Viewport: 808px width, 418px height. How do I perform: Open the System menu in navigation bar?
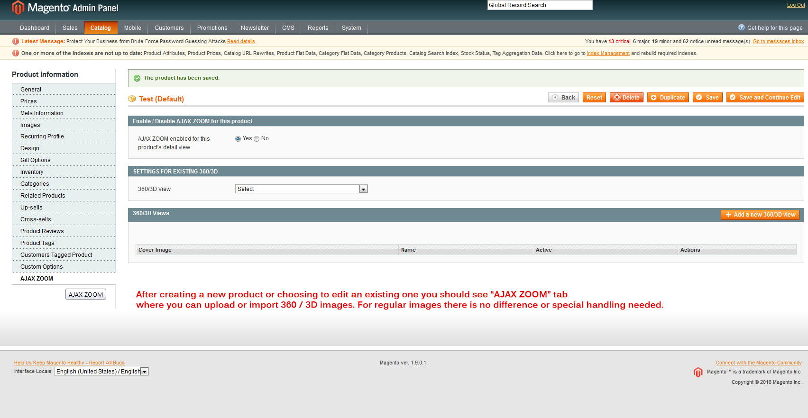(x=351, y=28)
